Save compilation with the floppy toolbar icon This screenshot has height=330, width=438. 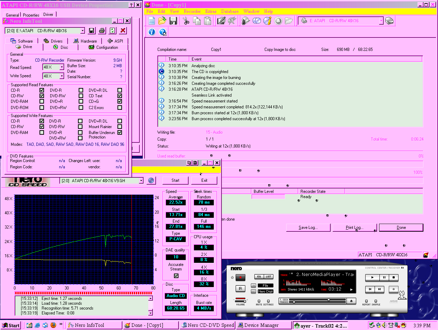coord(173,21)
